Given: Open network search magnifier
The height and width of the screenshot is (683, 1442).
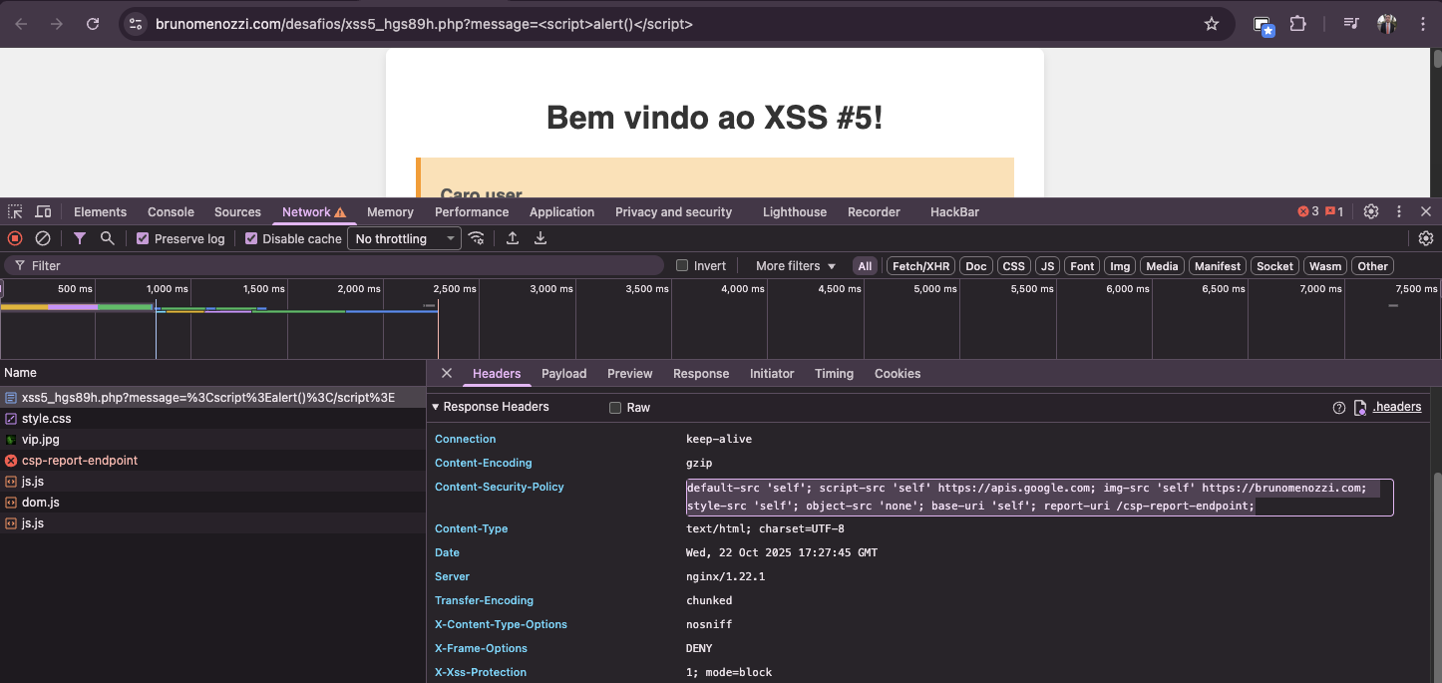Looking at the screenshot, I should coord(107,238).
